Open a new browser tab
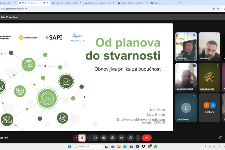Image resolution: width=225 pixels, height=150 pixels. (x=185, y=3)
